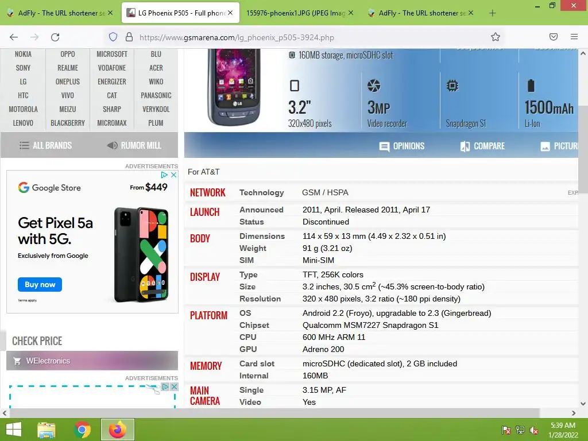Open the OnePlus brand link
588x441 pixels.
click(68, 82)
